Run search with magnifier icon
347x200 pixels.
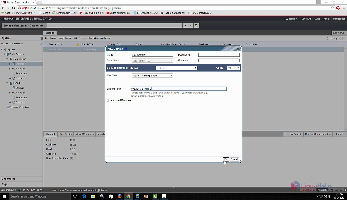coord(196,25)
